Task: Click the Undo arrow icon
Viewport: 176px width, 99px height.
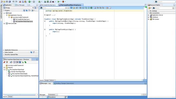Action: [x=13, y=2]
